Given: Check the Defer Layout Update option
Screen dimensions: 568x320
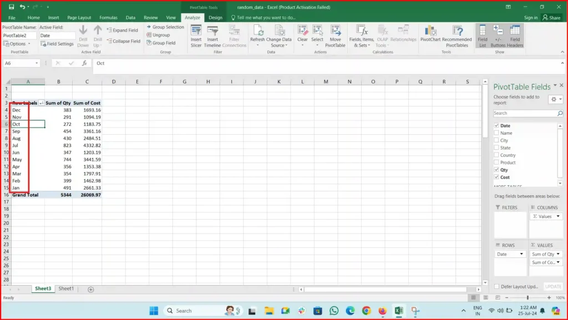Looking at the screenshot, I should (x=496, y=286).
